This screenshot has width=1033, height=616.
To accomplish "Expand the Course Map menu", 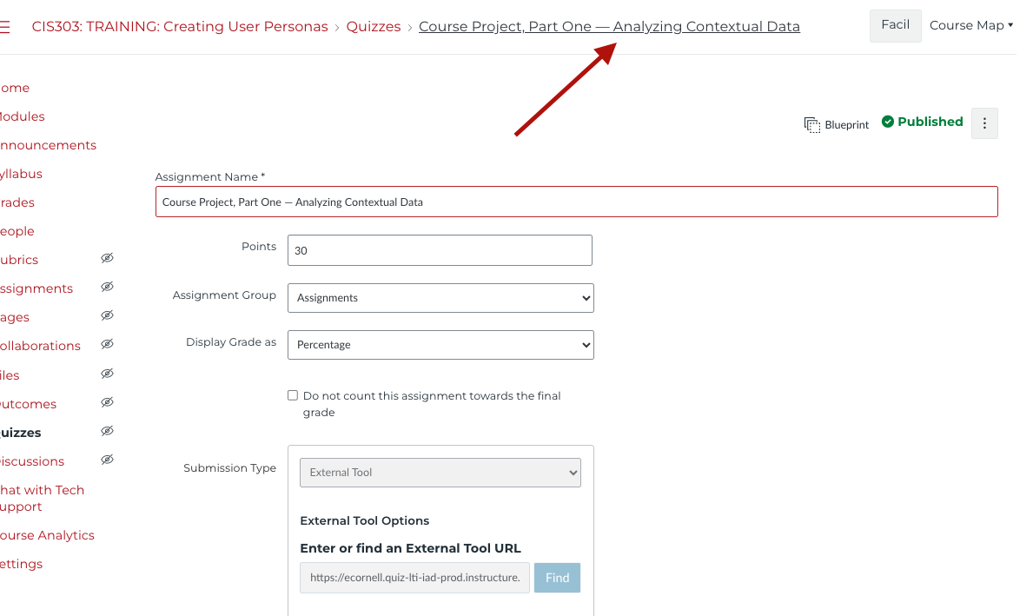I will coord(971,26).
